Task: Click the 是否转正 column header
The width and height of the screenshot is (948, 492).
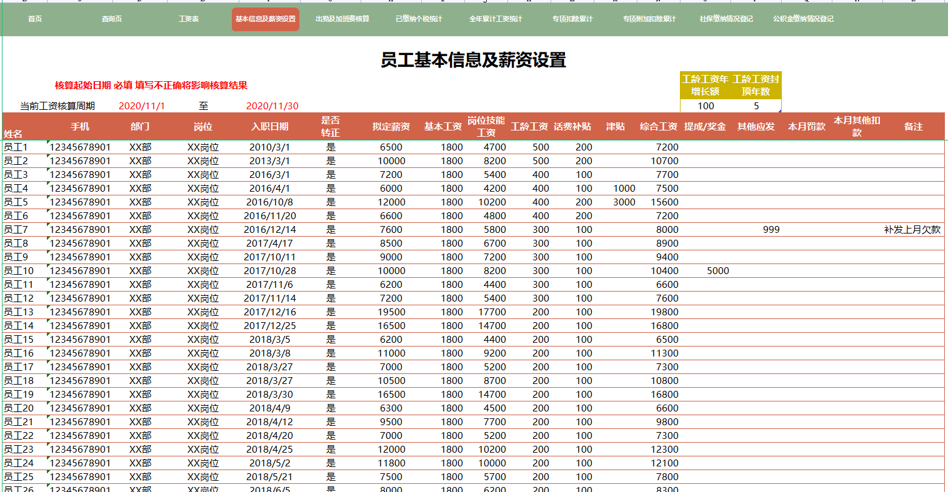Action: click(331, 126)
